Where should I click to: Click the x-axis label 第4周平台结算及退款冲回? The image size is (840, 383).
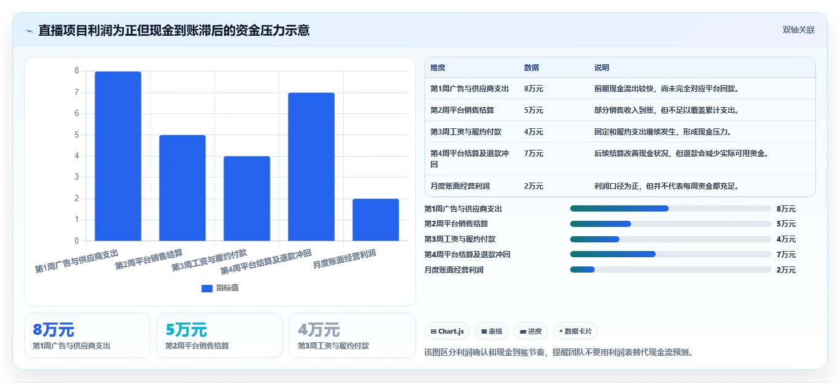click(266, 262)
